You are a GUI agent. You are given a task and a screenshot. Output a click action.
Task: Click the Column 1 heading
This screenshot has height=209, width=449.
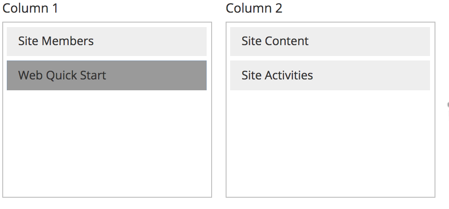[x=30, y=8]
